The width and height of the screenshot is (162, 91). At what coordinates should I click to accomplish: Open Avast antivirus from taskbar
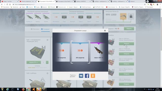point(34,89)
